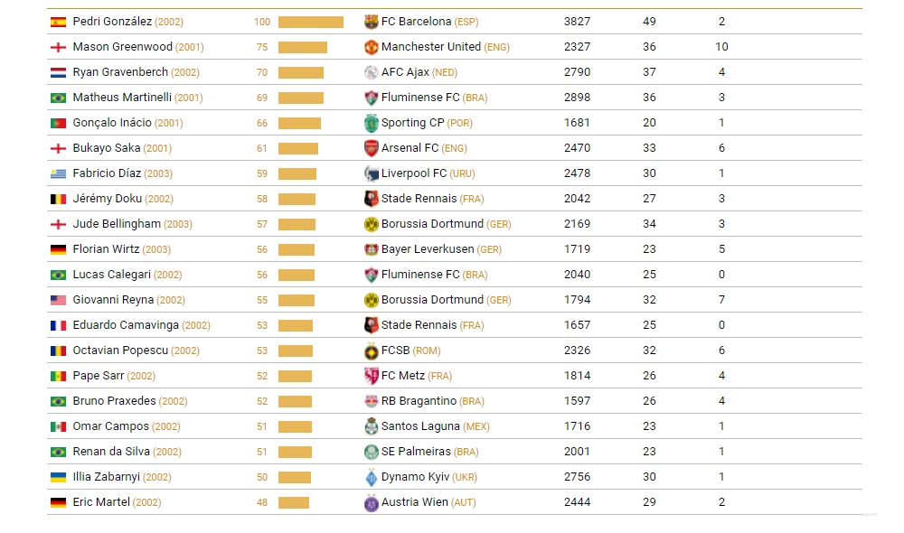Image resolution: width=904 pixels, height=533 pixels.
Task: Click the Eduardo Camavinga name link
Action: coord(126,325)
